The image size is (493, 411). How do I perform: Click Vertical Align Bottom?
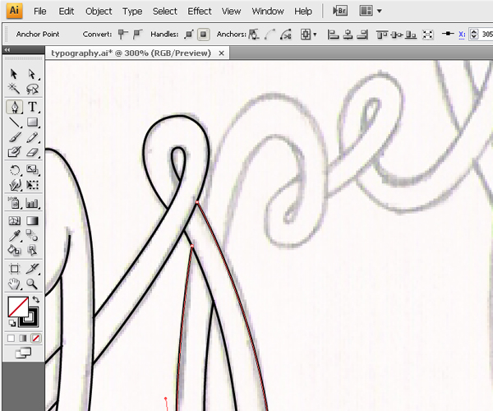[411, 35]
